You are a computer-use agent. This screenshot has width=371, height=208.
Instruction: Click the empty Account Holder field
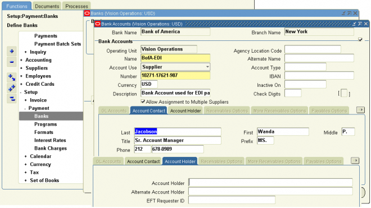271,183
